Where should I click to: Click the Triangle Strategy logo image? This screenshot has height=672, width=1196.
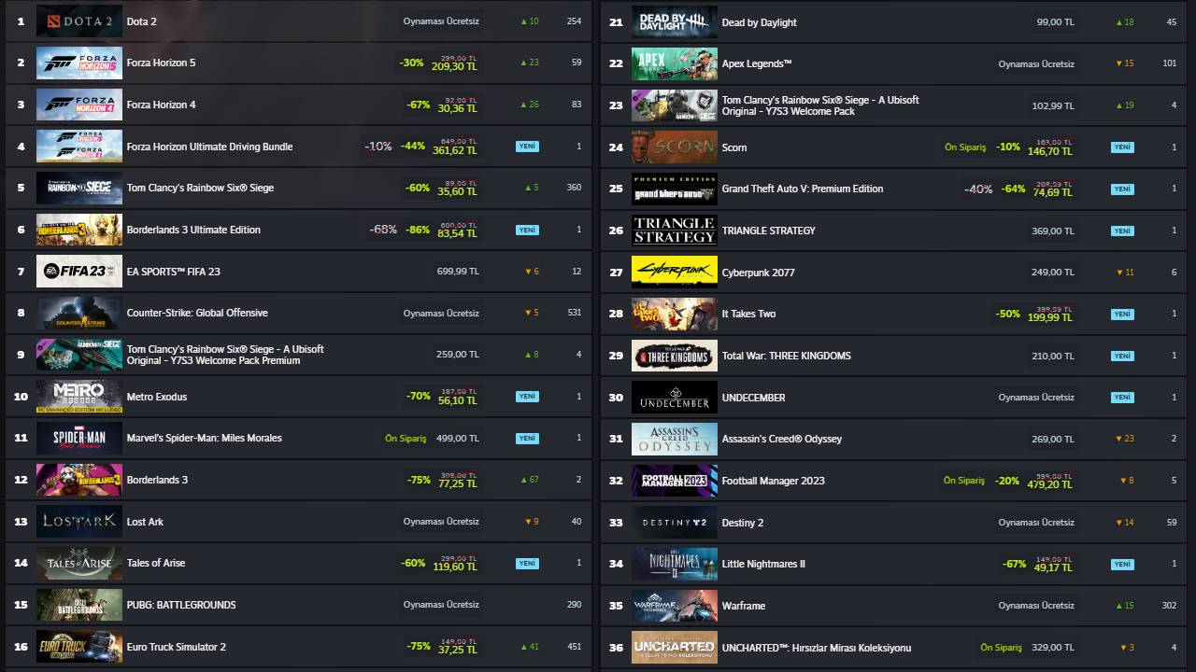coord(675,231)
